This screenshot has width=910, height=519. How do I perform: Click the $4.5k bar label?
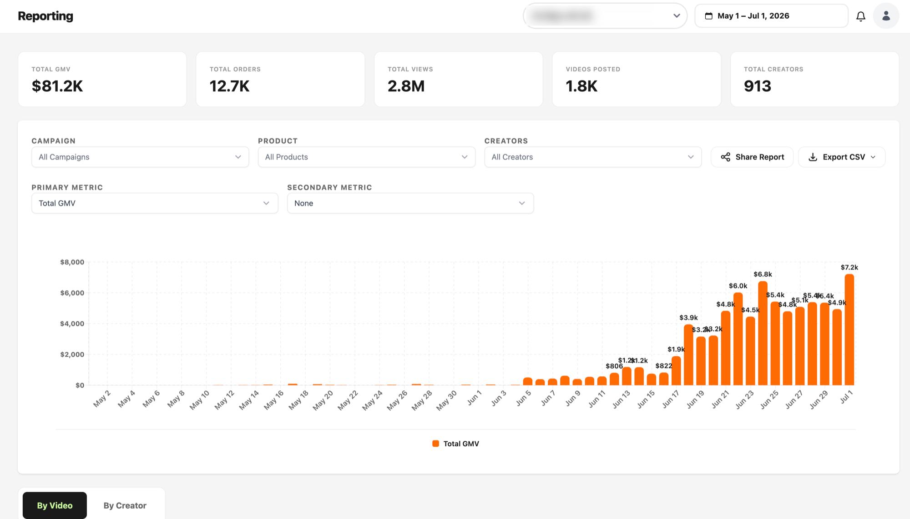750,310
